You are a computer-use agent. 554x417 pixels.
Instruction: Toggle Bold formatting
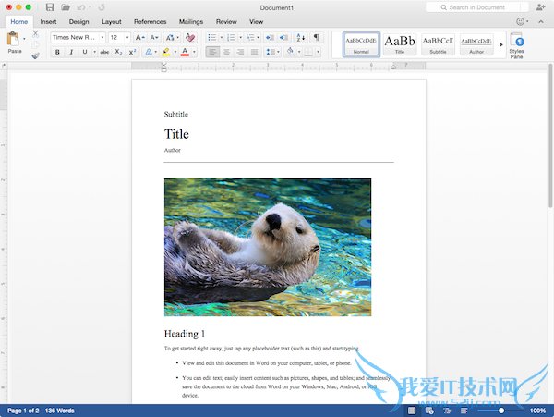(x=57, y=53)
